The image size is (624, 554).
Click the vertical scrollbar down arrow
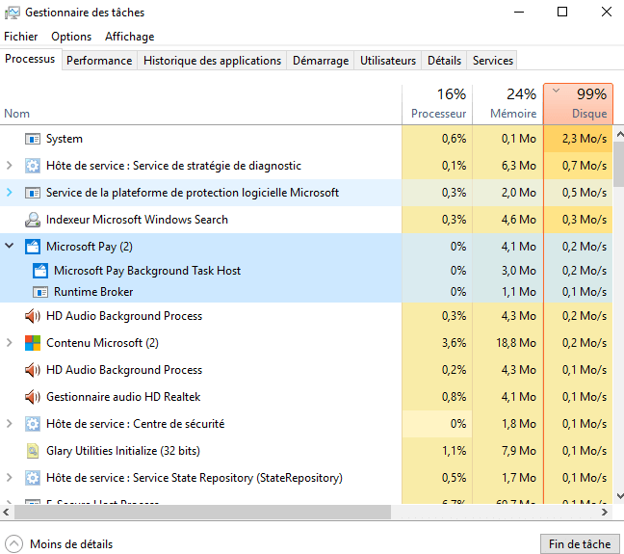coord(619,495)
